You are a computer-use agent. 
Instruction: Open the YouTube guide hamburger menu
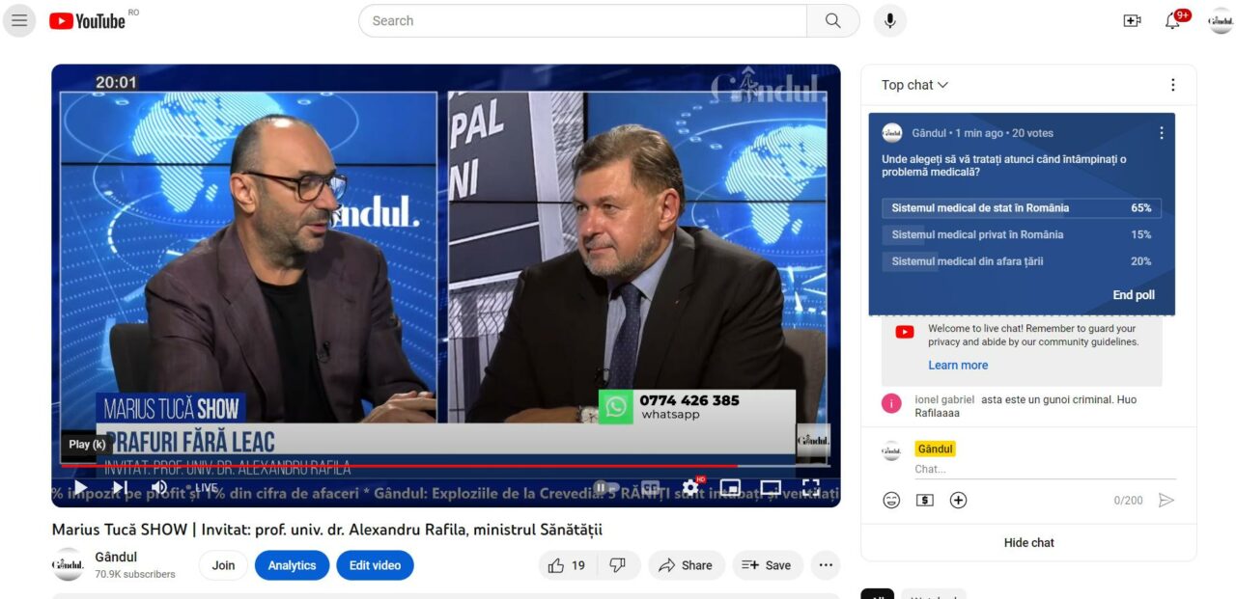pos(19,20)
